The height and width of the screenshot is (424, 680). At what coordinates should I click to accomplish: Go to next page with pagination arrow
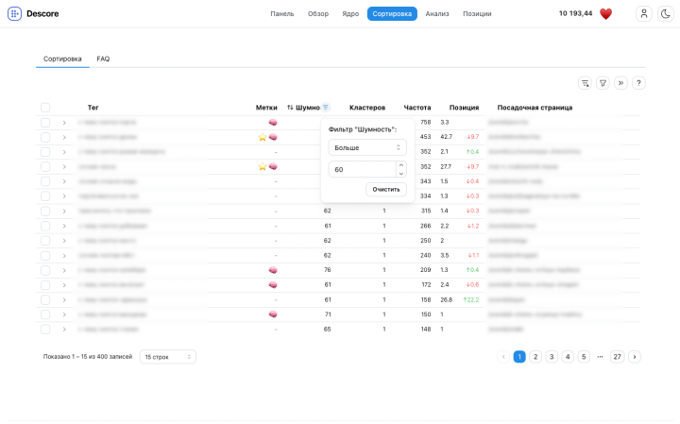click(x=635, y=357)
